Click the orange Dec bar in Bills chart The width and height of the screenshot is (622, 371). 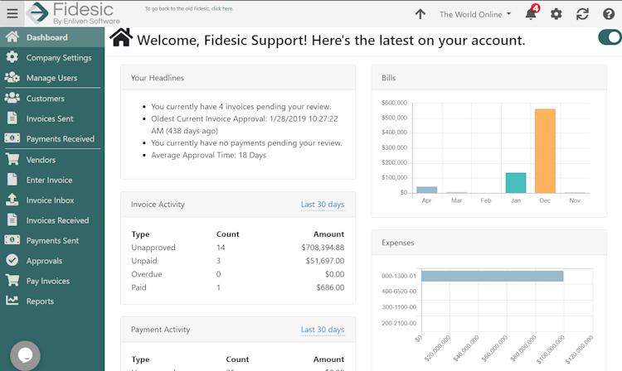point(545,151)
